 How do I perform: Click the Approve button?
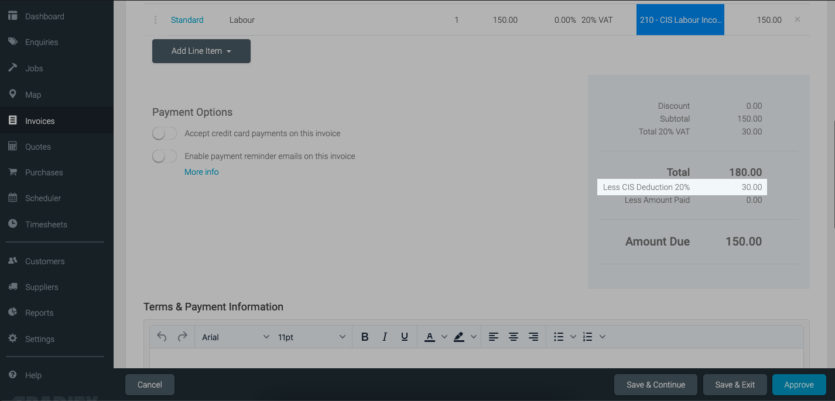799,385
